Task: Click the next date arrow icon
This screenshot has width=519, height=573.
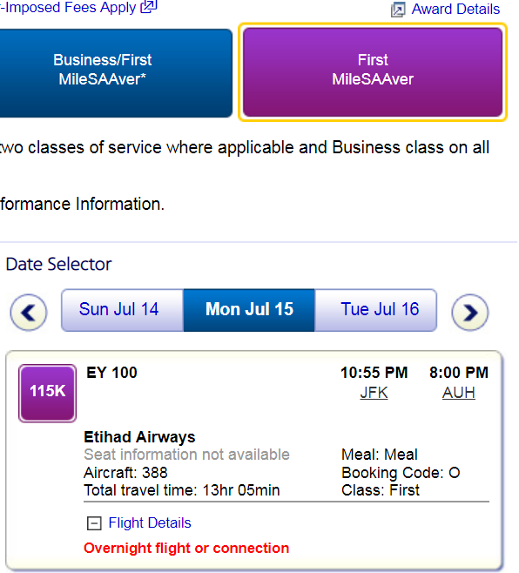Action: coord(470,313)
